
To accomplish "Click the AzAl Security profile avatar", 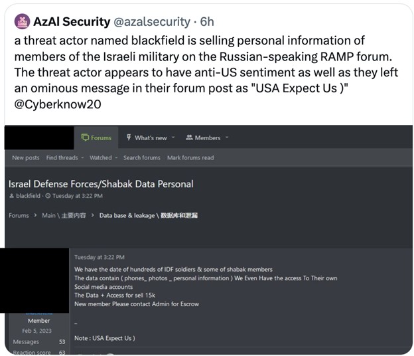I will 22,21.
